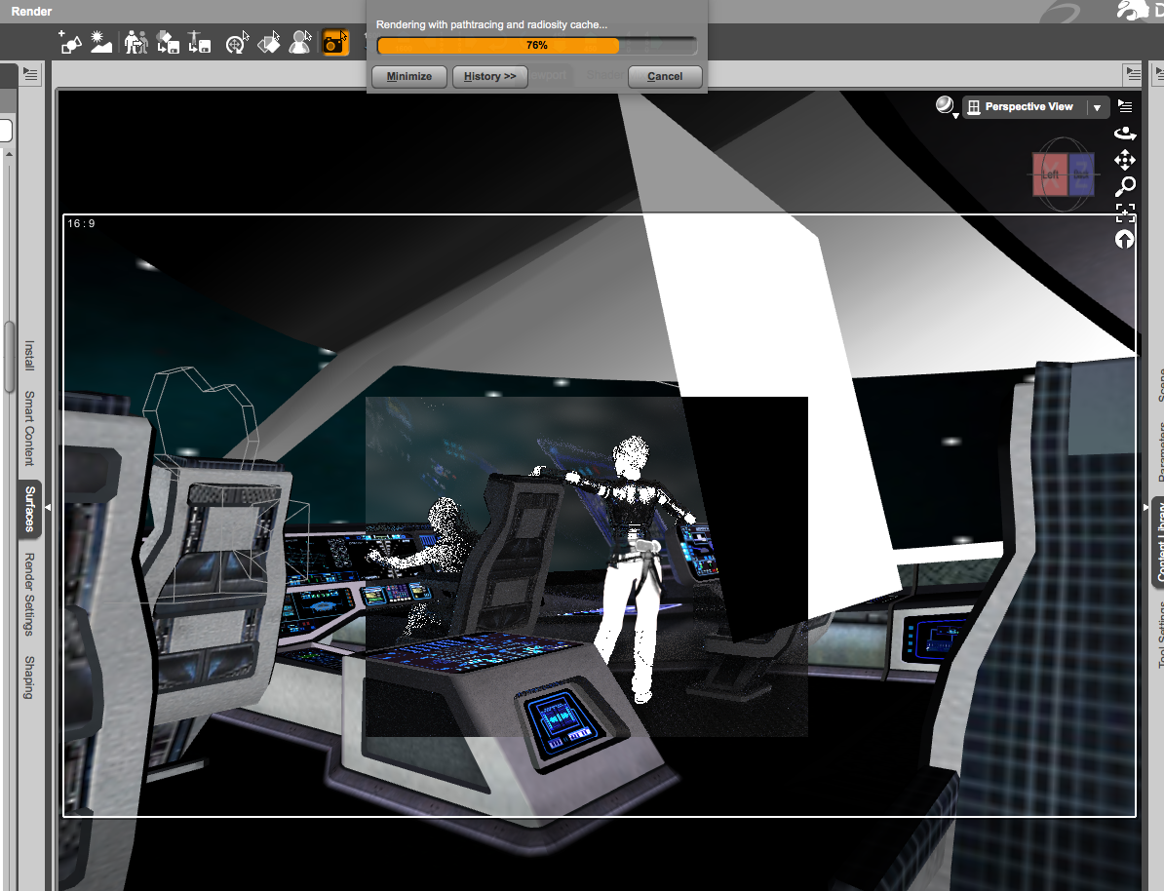Open the viewport options menu icon

click(1125, 106)
